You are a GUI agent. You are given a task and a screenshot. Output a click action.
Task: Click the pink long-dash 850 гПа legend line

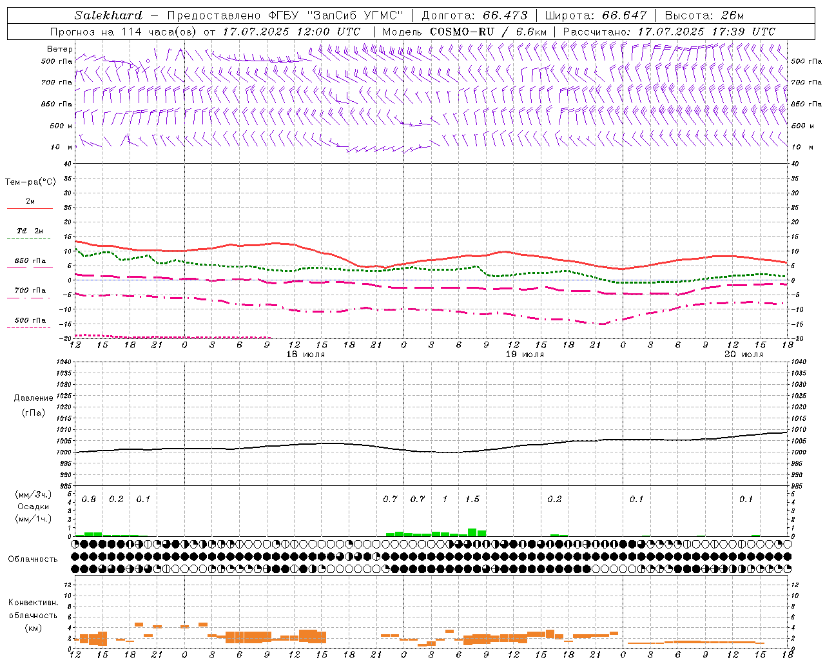point(30,267)
